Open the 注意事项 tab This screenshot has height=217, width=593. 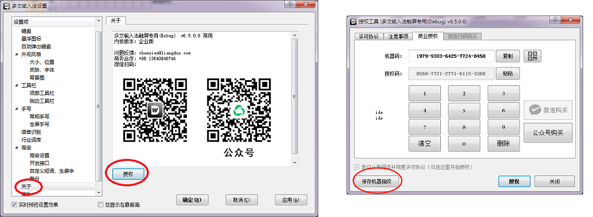point(398,36)
